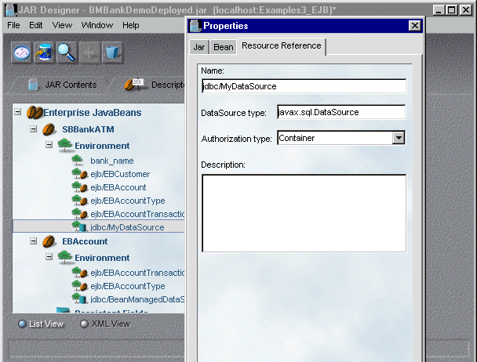Click the DataSource type input field
The width and height of the screenshot is (477, 362).
click(341, 112)
